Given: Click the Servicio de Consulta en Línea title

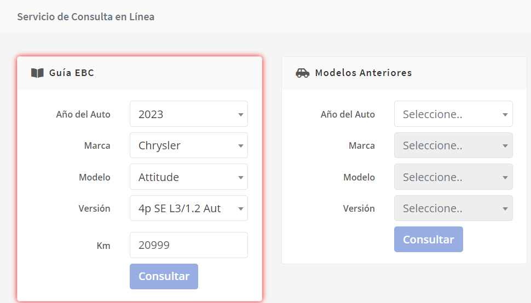Looking at the screenshot, I should pos(85,17).
